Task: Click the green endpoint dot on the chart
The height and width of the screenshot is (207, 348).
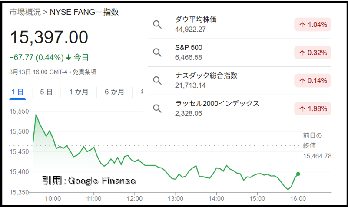Action: point(298,174)
